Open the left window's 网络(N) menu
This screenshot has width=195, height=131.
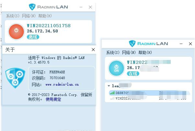pos(29,16)
